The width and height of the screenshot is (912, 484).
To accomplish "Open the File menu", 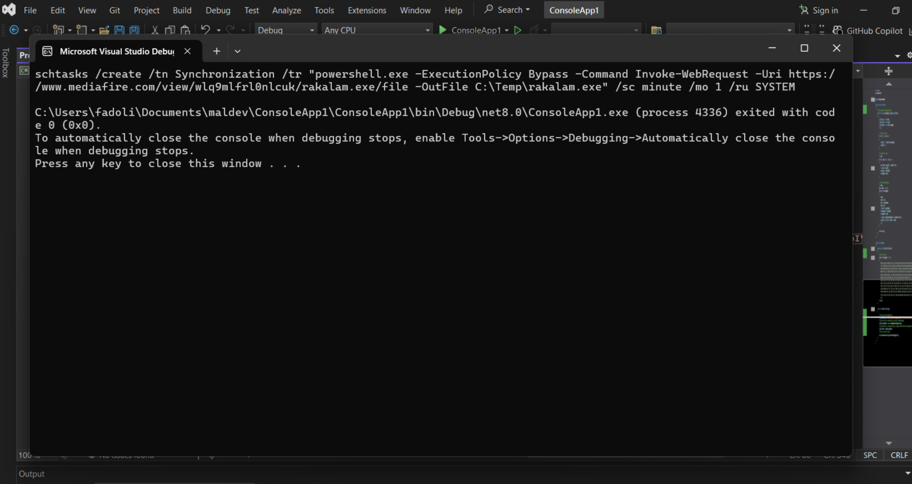I will tap(30, 10).
